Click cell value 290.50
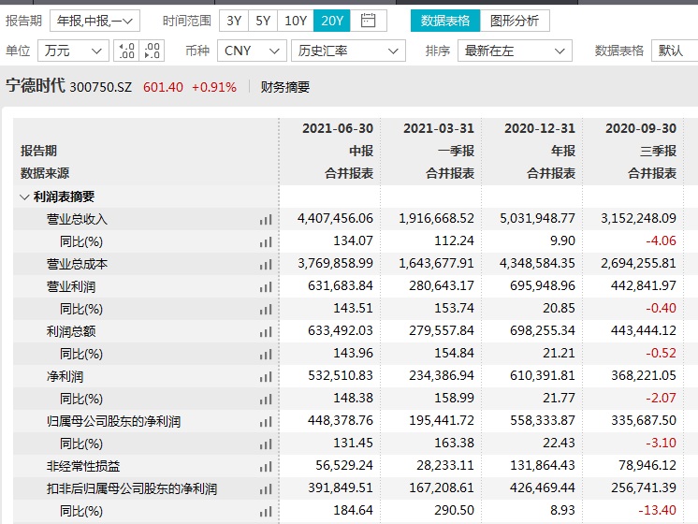The width and height of the screenshot is (698, 524). click(x=455, y=510)
